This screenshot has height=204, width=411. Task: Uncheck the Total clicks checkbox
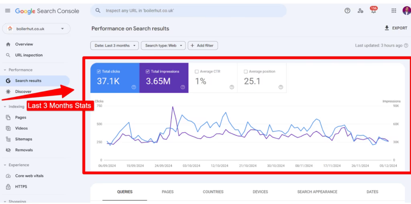tap(99, 71)
